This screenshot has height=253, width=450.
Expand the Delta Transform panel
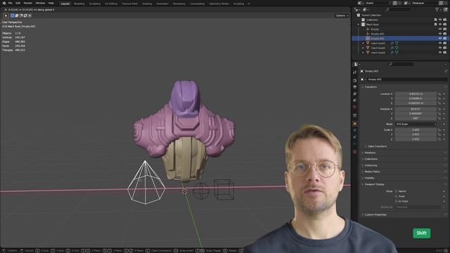click(377, 146)
